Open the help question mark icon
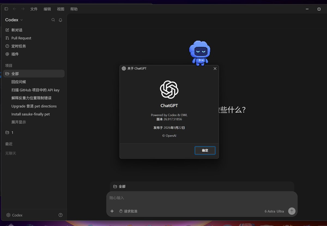This screenshot has width=327, height=226. tap(60, 215)
